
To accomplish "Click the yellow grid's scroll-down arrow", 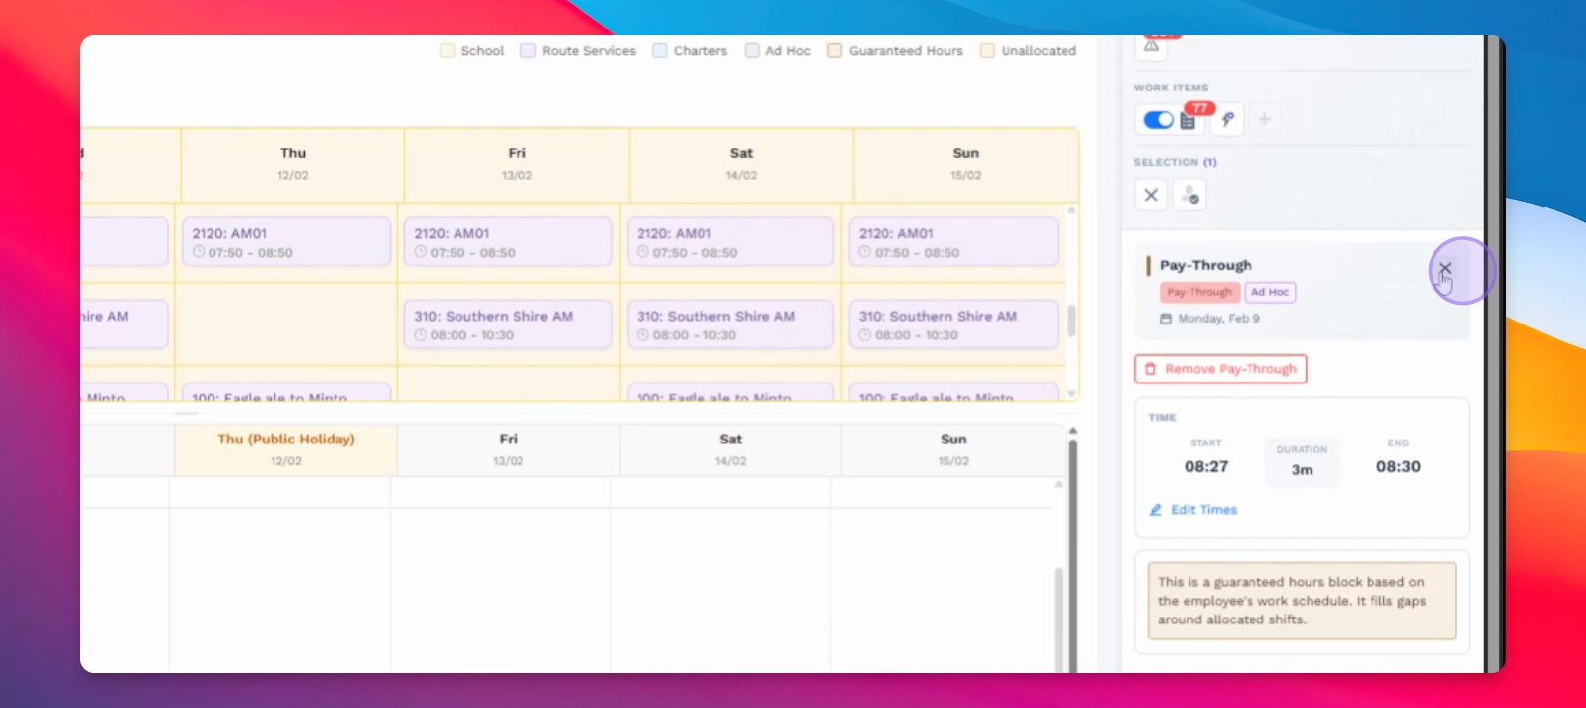I will [1072, 393].
